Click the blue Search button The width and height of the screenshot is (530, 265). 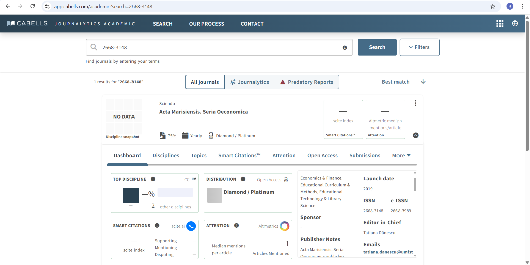click(x=377, y=47)
